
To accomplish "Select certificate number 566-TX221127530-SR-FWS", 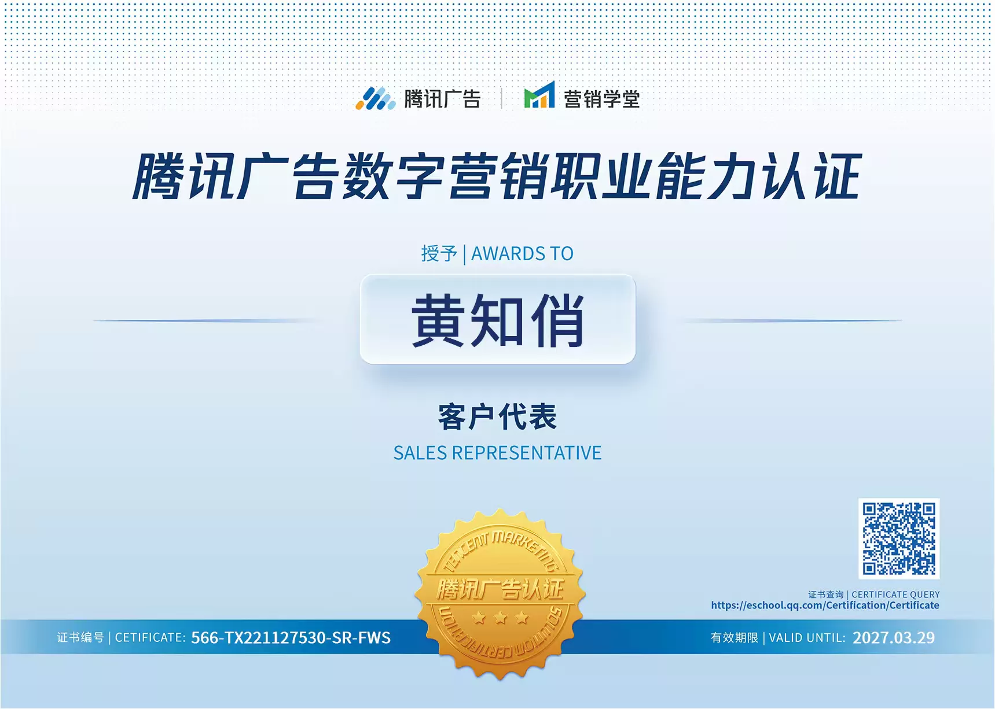I will [x=291, y=637].
